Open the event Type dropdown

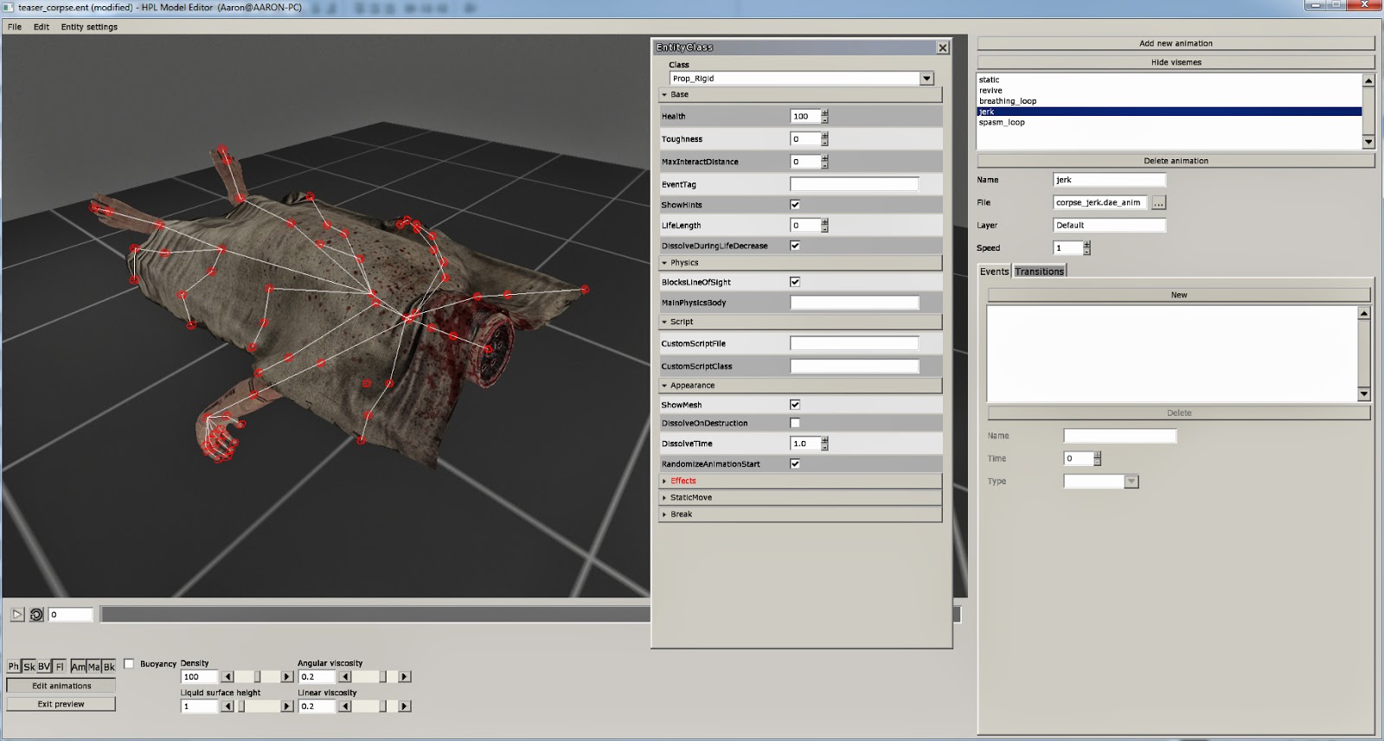1131,482
